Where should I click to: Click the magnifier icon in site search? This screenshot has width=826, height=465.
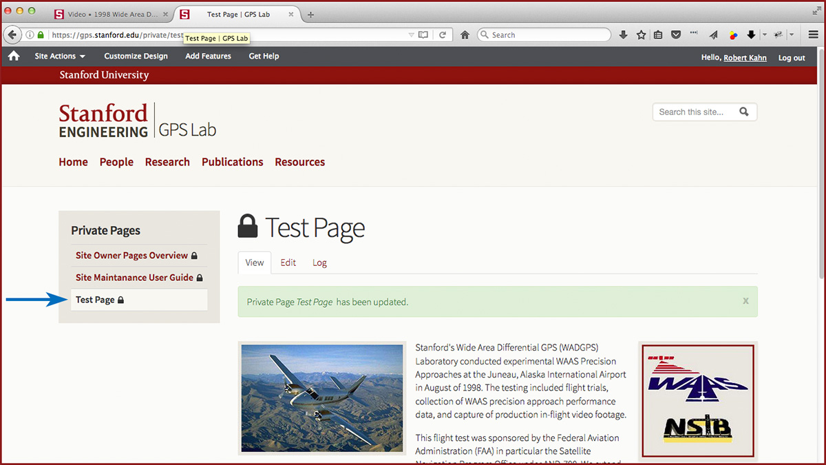click(x=743, y=112)
